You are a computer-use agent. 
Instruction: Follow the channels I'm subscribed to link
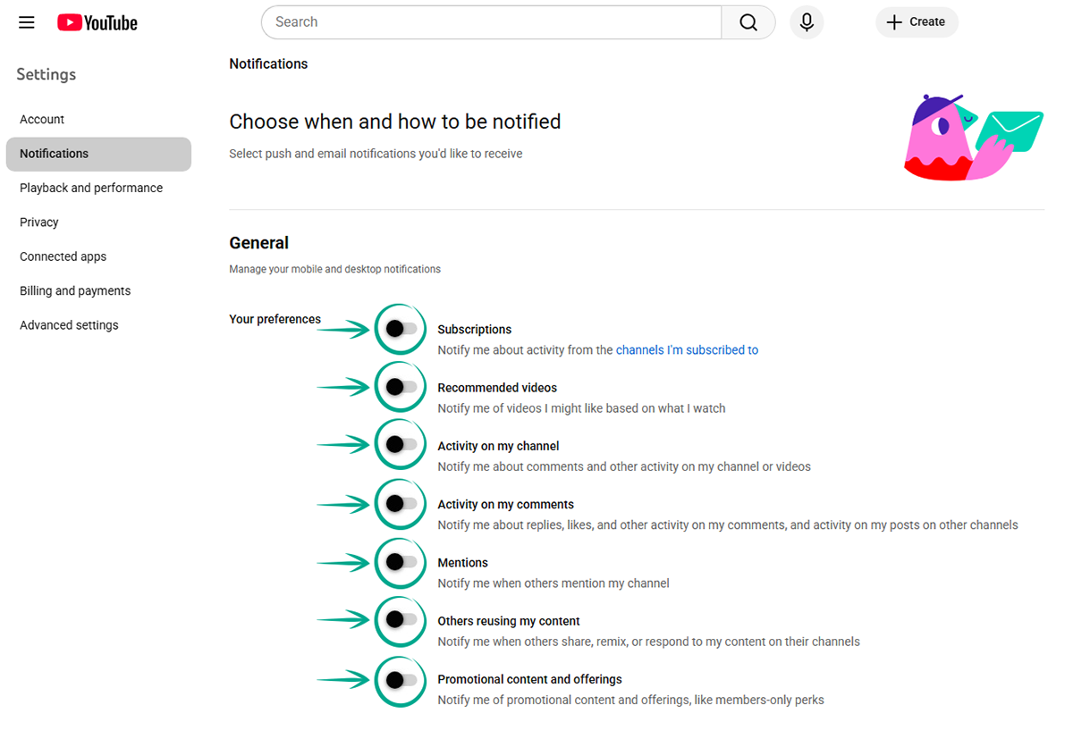[x=687, y=350]
